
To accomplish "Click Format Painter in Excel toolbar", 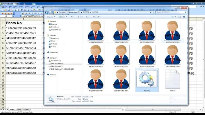I will coord(39,10).
